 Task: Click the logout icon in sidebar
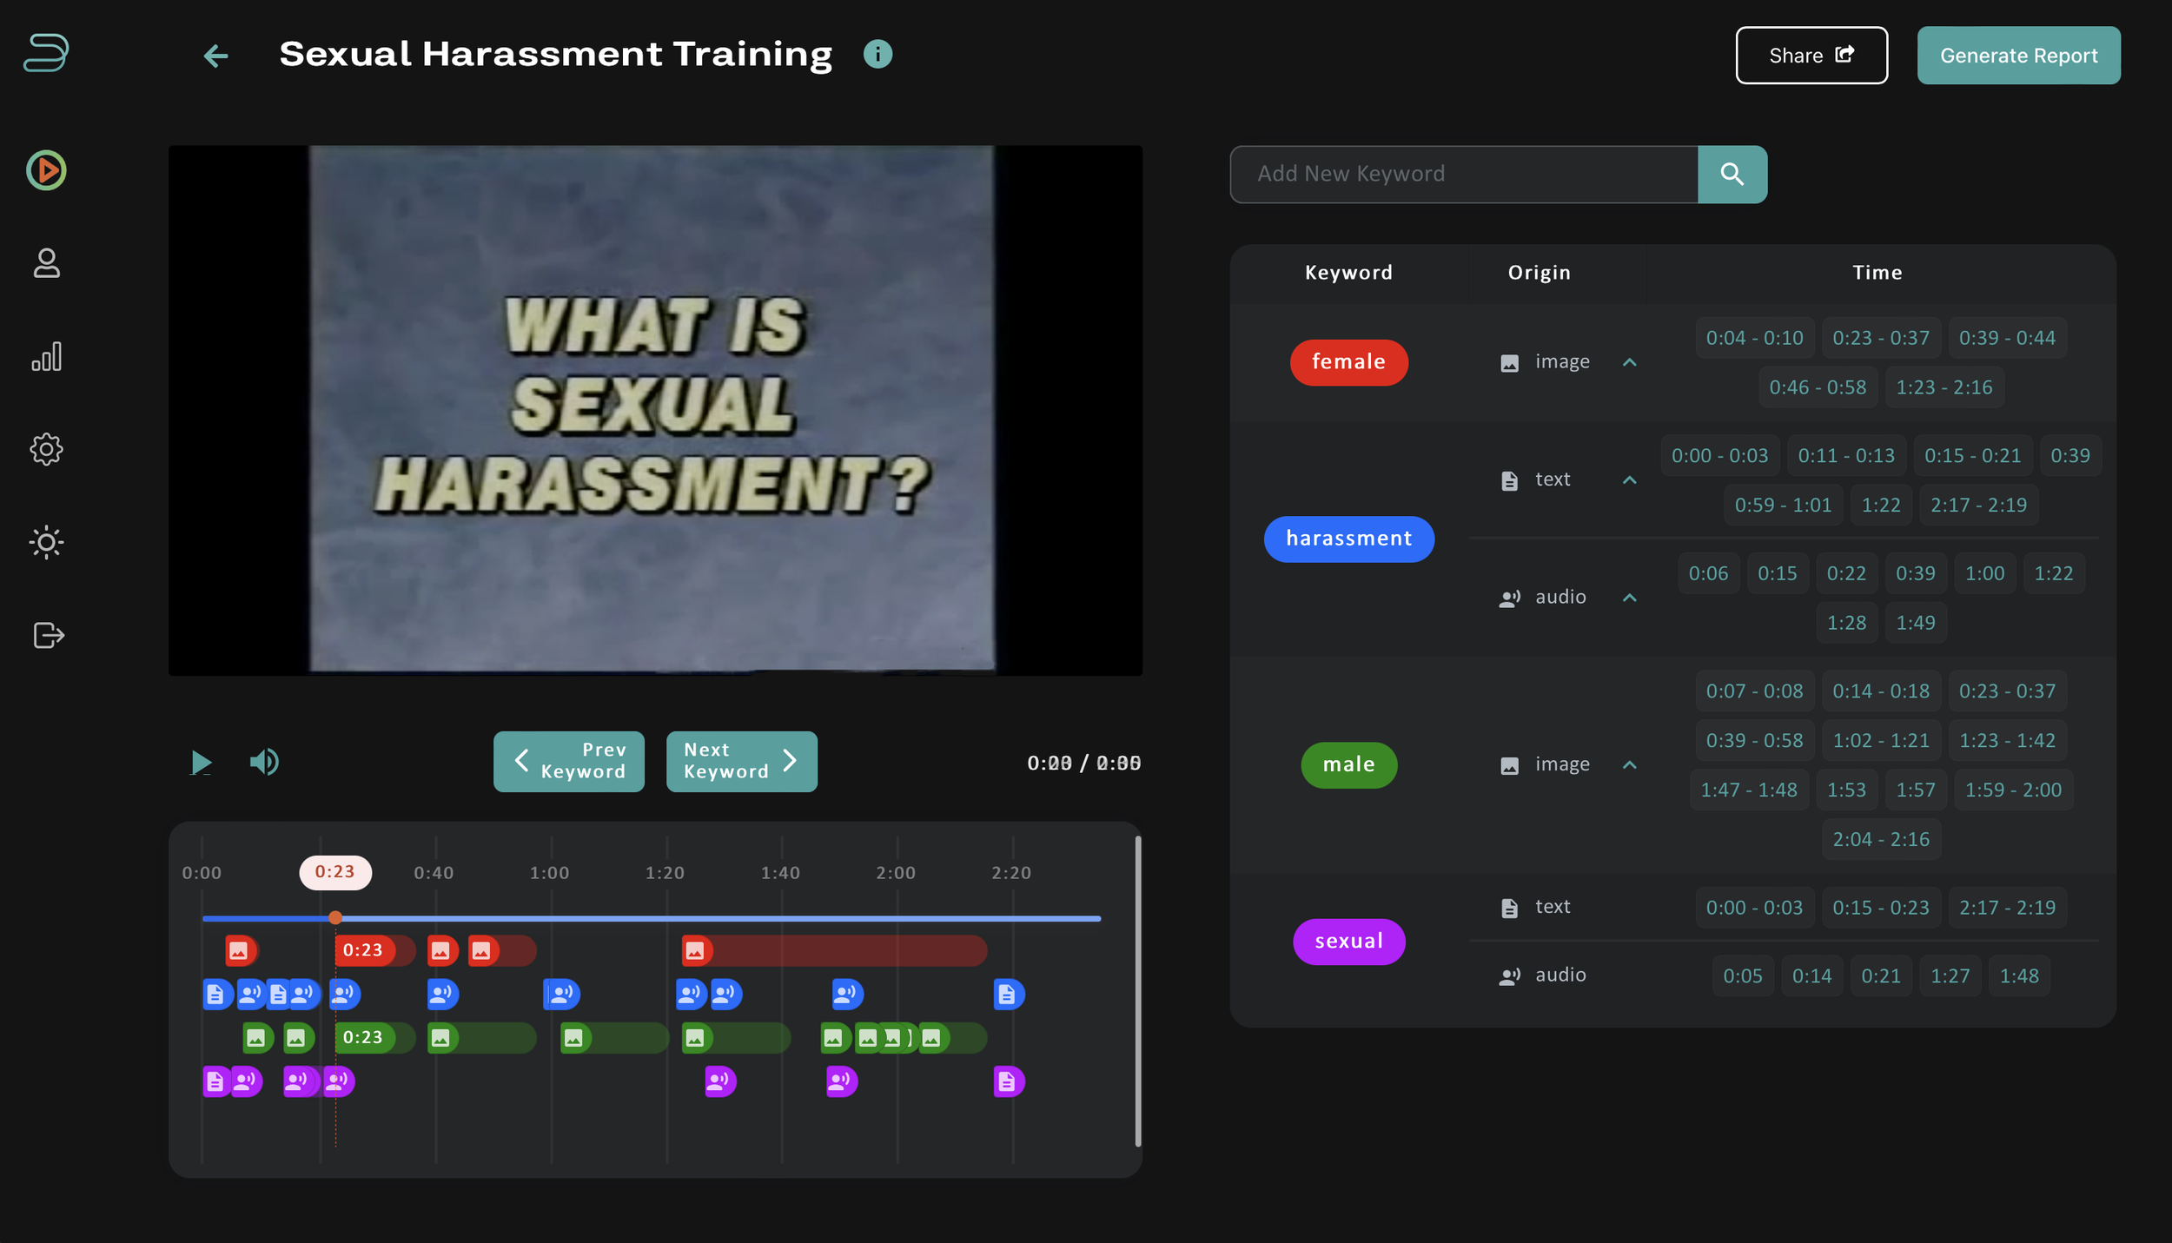point(48,635)
